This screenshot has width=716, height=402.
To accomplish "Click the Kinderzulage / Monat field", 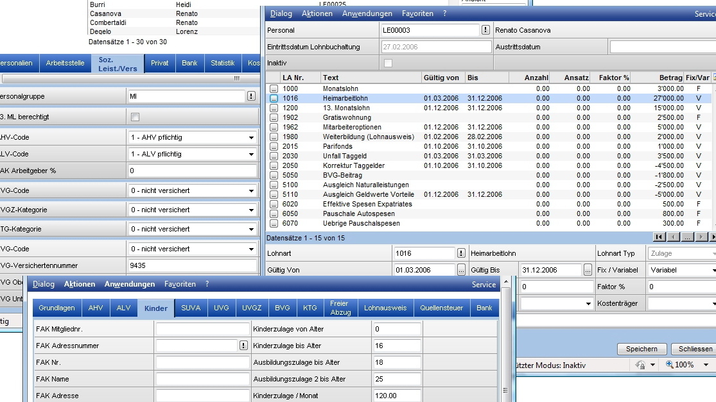I will tap(397, 396).
